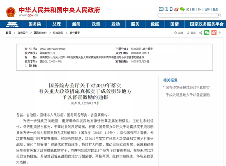Open the 政策 navigation tab

tap(96, 24)
